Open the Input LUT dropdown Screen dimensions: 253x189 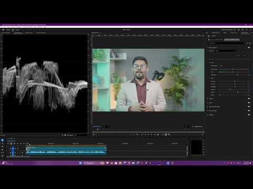click(x=226, y=51)
